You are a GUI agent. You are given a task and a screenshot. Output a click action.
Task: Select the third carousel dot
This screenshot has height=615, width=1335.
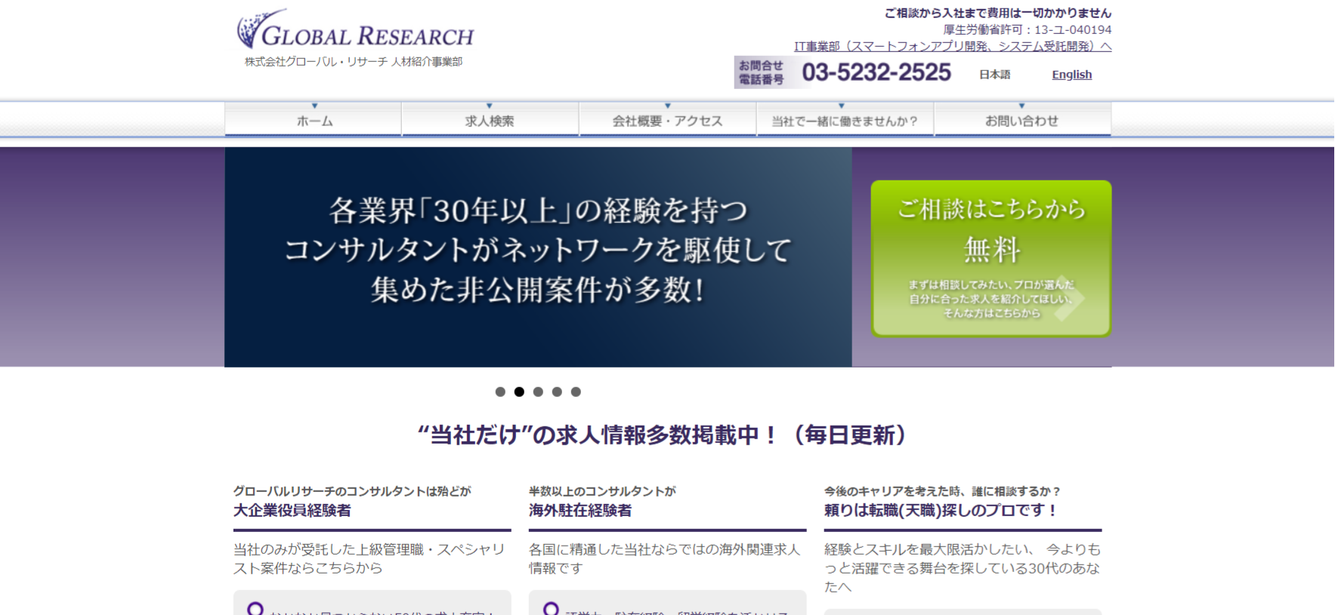tap(538, 392)
